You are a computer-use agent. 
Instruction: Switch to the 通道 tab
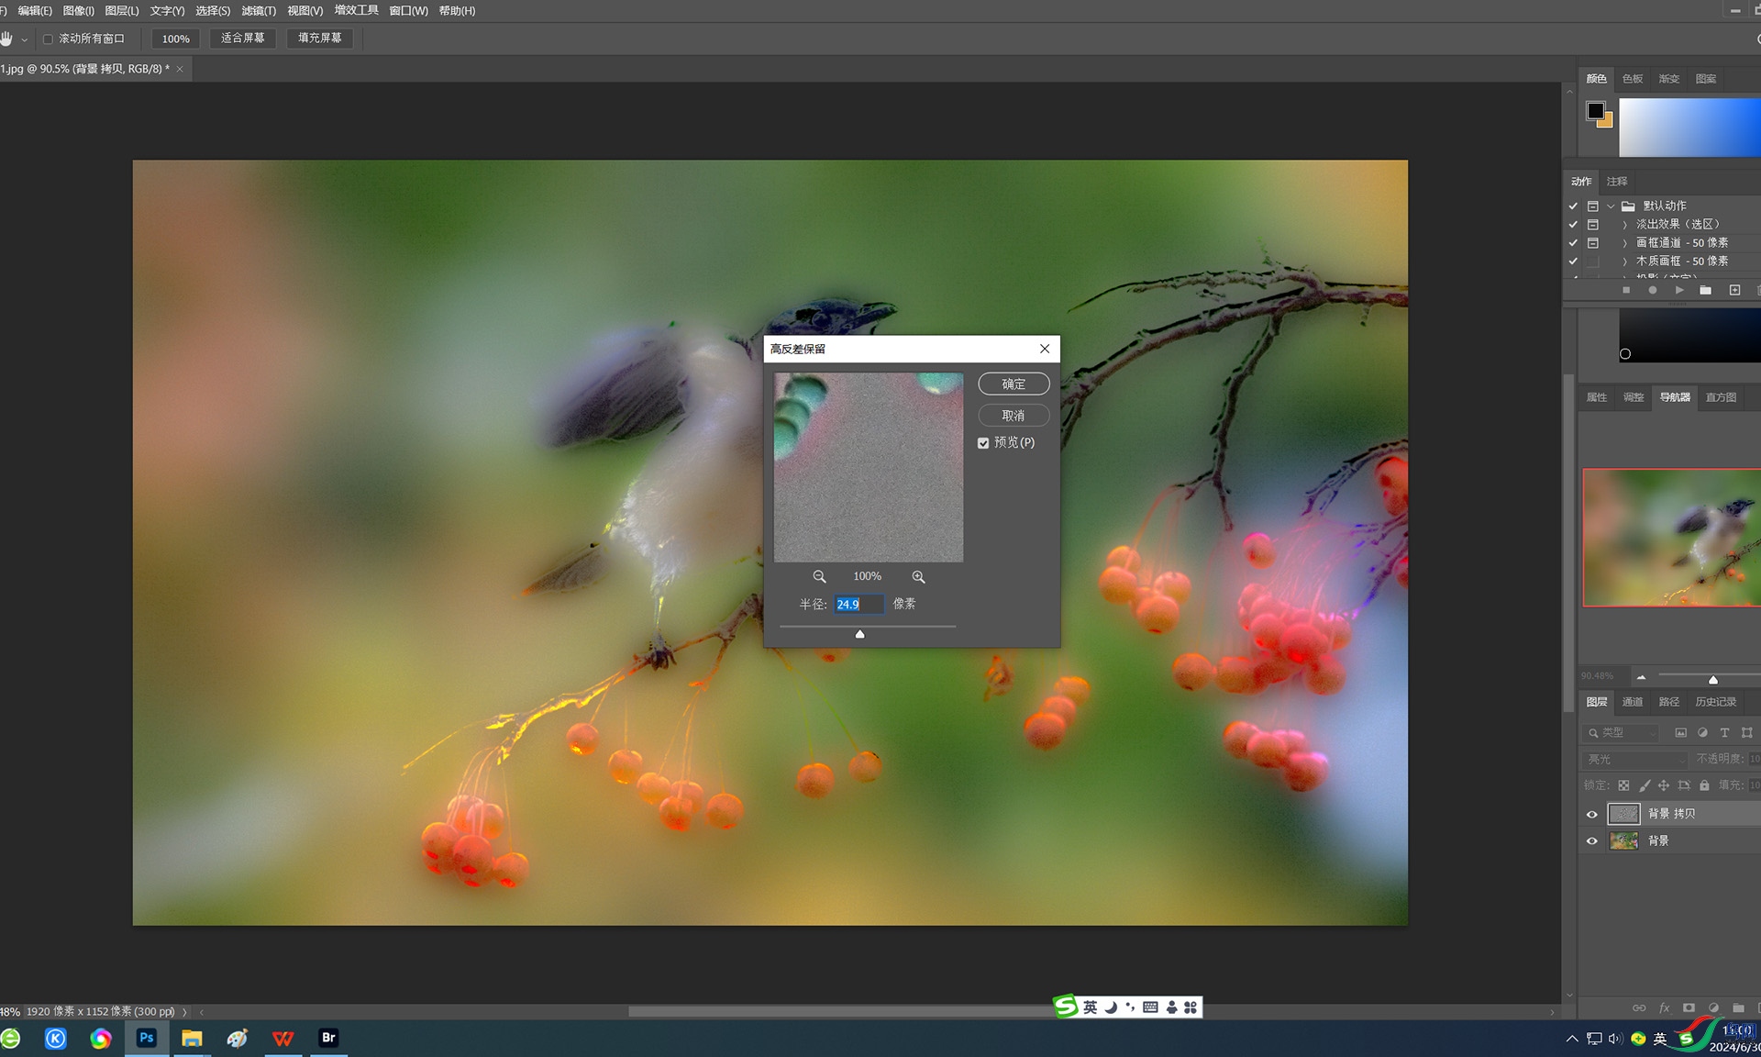tap(1633, 702)
